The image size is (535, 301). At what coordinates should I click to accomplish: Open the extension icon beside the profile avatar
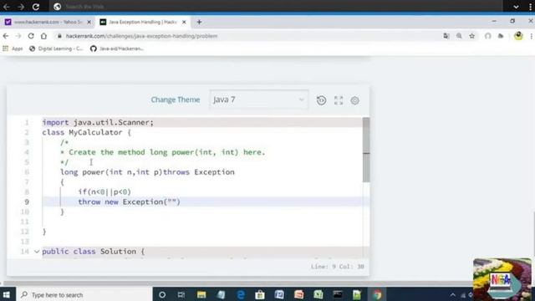tap(501, 36)
